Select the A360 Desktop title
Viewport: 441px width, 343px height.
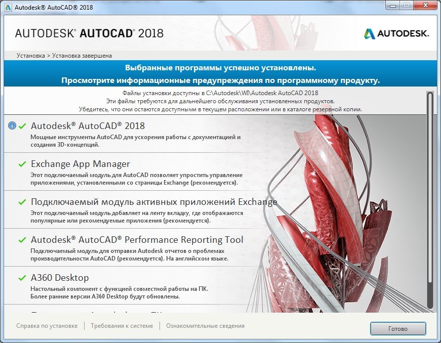click(60, 278)
